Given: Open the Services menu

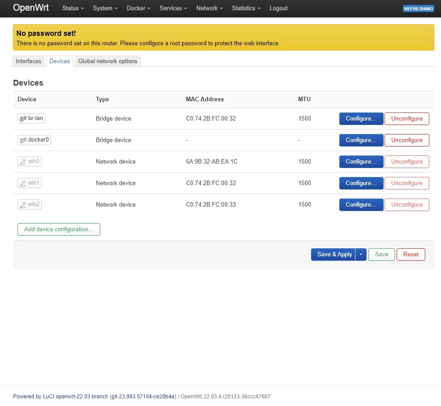Looking at the screenshot, I should pyautogui.click(x=173, y=9).
